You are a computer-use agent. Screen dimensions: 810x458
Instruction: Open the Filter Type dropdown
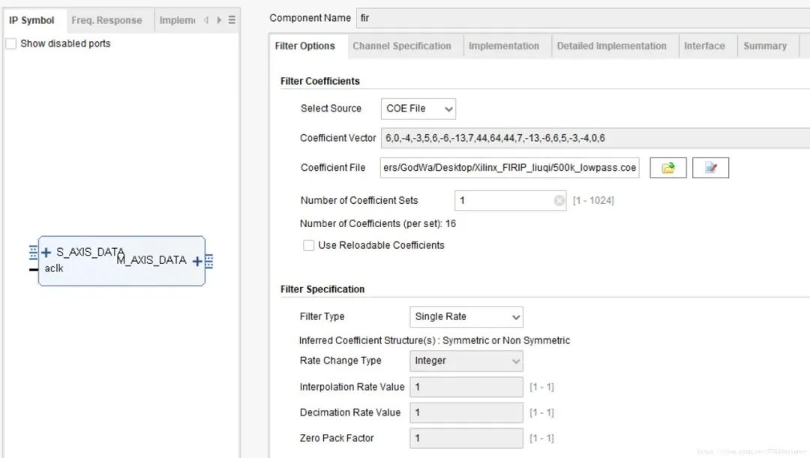(466, 316)
